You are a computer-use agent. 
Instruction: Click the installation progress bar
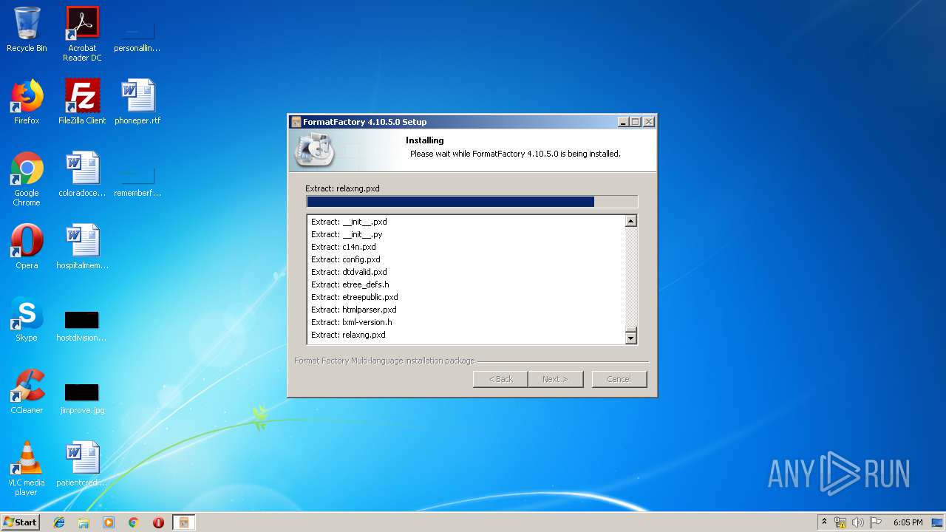pyautogui.click(x=472, y=202)
